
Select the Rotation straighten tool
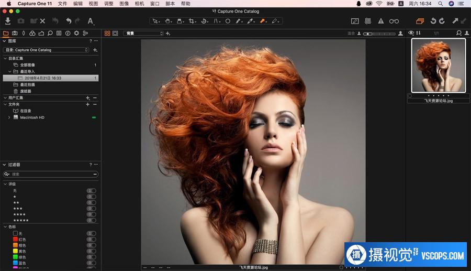[x=204, y=21]
